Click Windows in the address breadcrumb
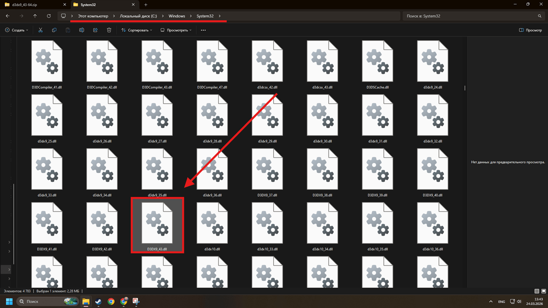This screenshot has width=548, height=308. (x=177, y=16)
